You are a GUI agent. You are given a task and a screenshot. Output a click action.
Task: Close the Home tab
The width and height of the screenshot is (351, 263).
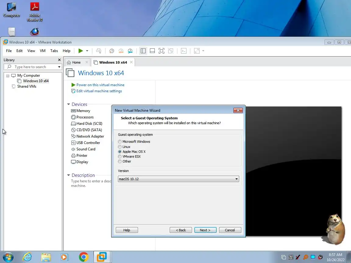[x=87, y=62]
